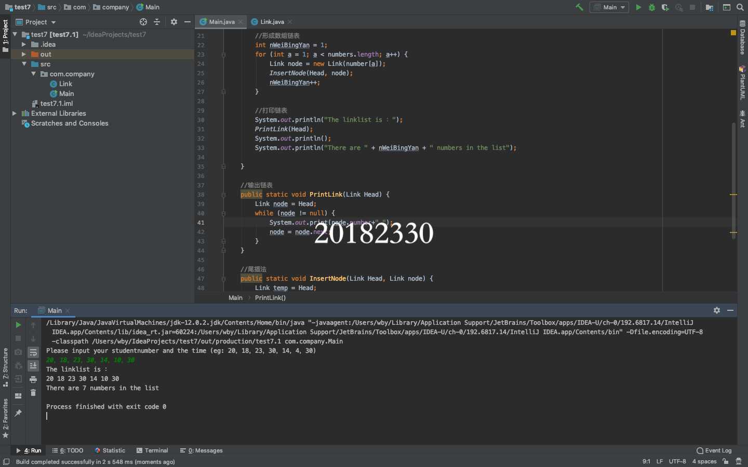Clear All console output with trash icon
The image size is (748, 467).
pyautogui.click(x=33, y=393)
